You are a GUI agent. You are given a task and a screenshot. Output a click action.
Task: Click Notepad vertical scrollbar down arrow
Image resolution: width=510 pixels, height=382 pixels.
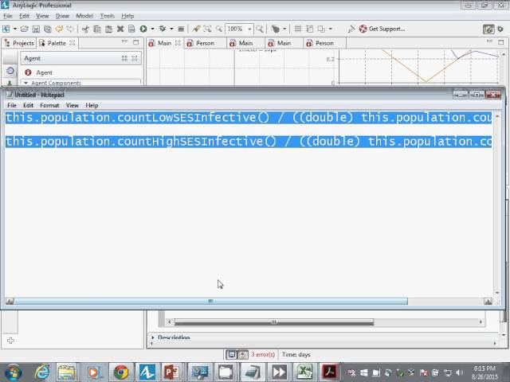(497, 292)
